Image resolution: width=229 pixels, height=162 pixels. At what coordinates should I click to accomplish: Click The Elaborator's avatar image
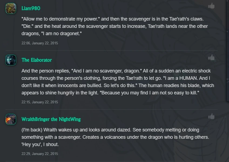click(11, 60)
